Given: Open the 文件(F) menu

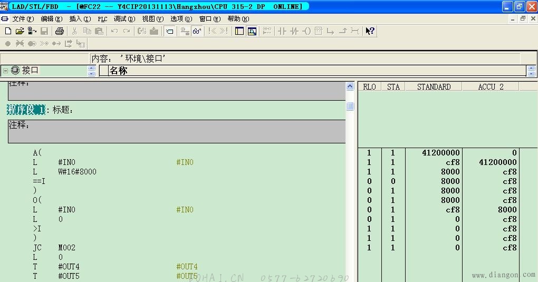Looking at the screenshot, I should point(23,19).
